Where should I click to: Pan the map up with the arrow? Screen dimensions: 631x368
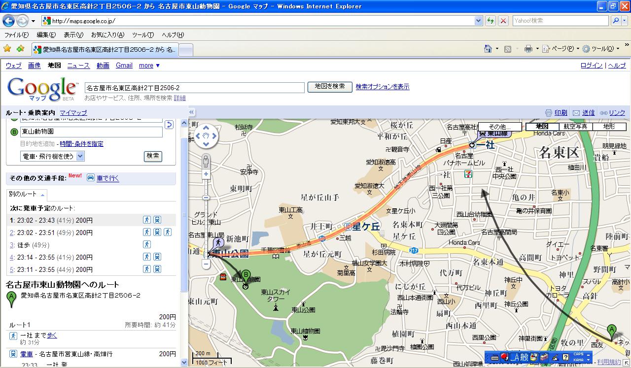(x=206, y=127)
